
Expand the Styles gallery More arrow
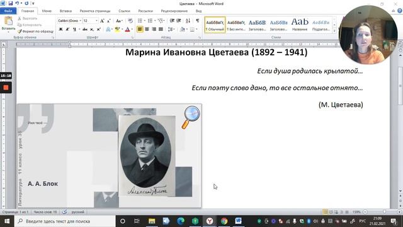coord(334,31)
